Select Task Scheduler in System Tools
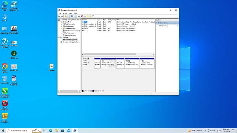The height and width of the screenshot is (133, 237). click(x=70, y=24)
